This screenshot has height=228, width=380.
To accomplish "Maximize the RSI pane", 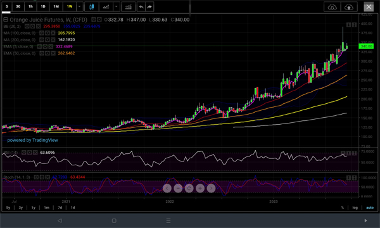I will pyautogui.click(x=354, y=153).
